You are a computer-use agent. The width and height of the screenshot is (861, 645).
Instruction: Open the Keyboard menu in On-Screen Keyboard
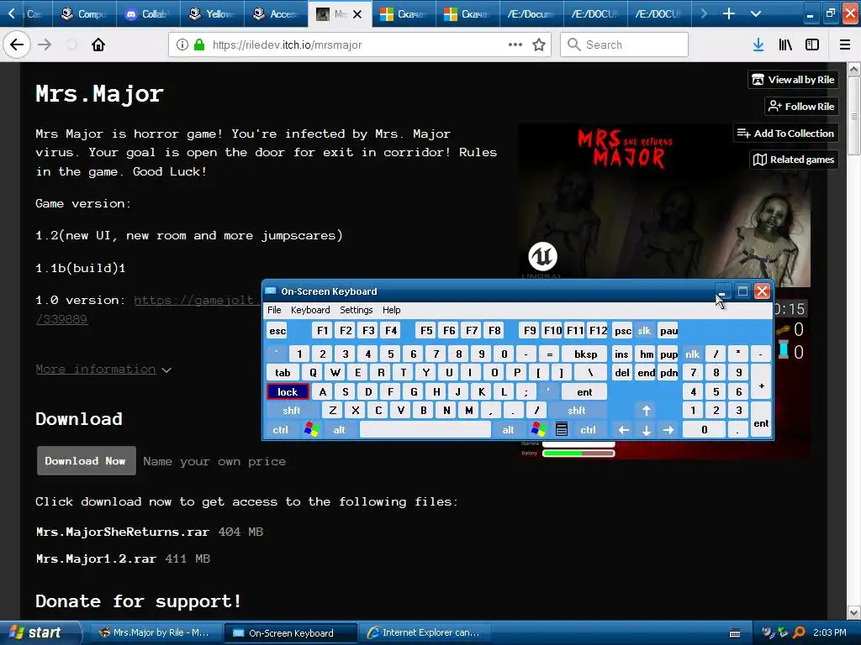point(310,310)
